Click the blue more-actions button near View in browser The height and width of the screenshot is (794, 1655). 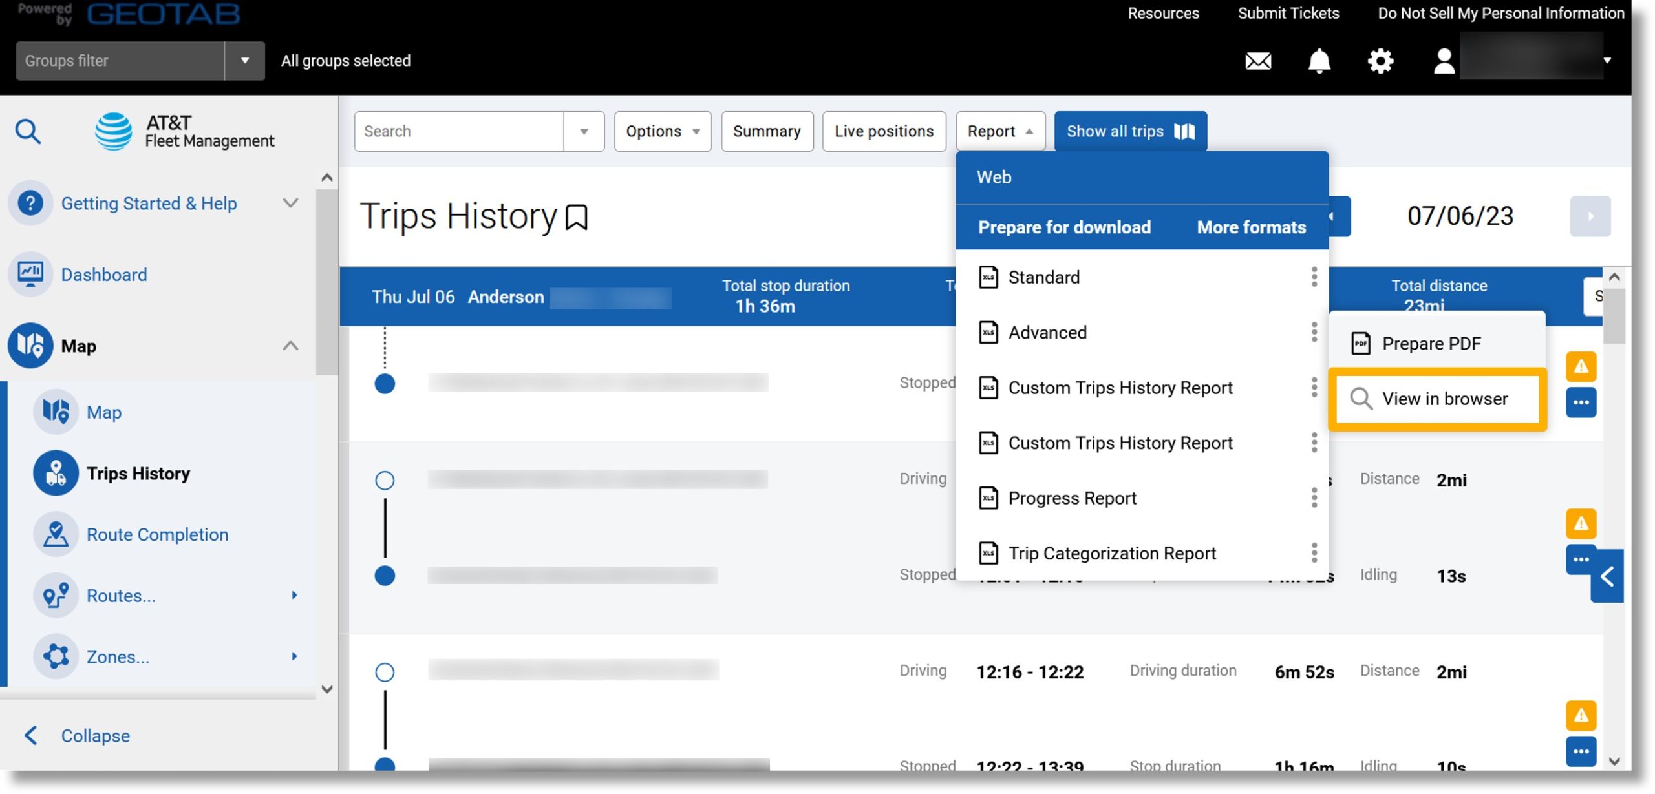point(1581,402)
